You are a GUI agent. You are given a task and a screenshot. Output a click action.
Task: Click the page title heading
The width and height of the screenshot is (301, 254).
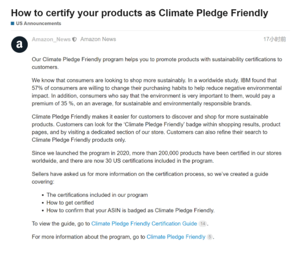click(x=140, y=13)
